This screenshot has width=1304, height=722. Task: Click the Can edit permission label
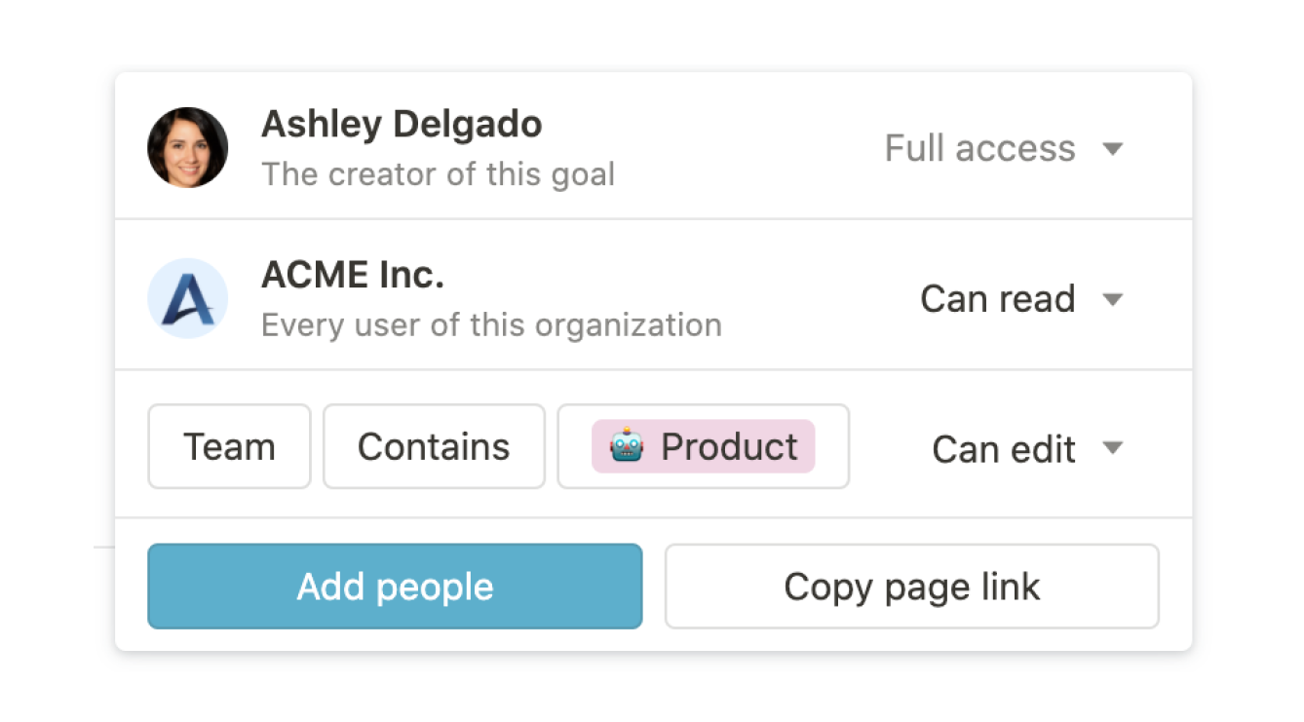click(1004, 449)
